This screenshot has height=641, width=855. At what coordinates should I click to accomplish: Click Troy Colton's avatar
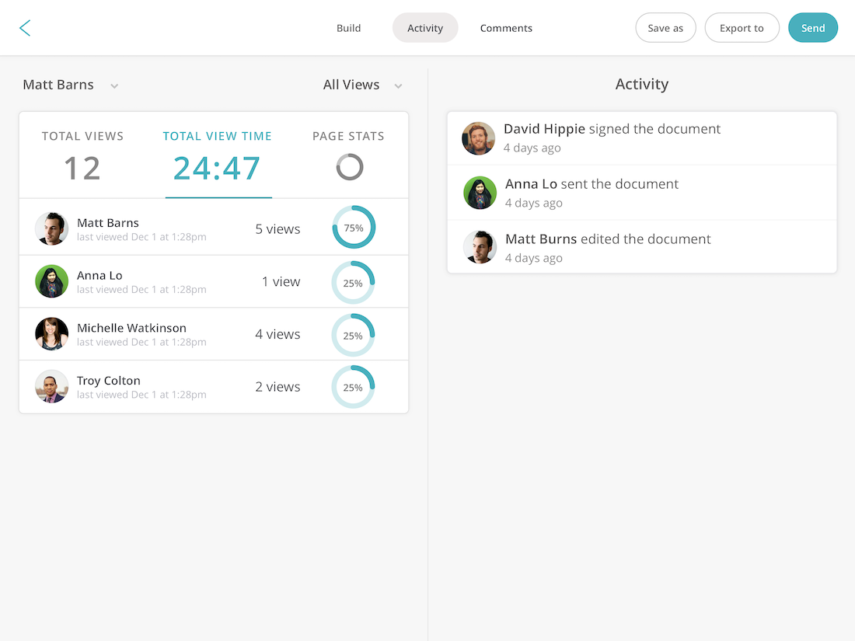pyautogui.click(x=52, y=386)
